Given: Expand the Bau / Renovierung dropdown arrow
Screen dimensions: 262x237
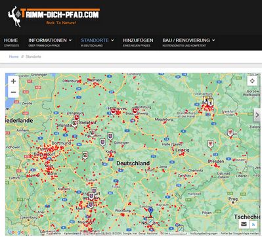Looking at the screenshot, I should click(x=213, y=40).
